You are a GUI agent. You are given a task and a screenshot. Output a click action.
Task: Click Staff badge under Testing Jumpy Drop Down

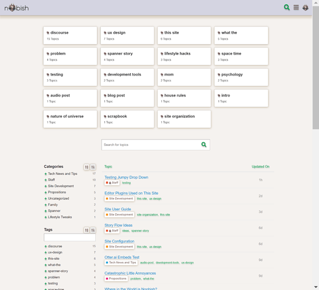(112, 183)
